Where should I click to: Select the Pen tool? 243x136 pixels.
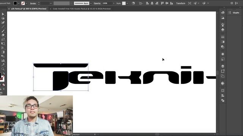coord(3,23)
